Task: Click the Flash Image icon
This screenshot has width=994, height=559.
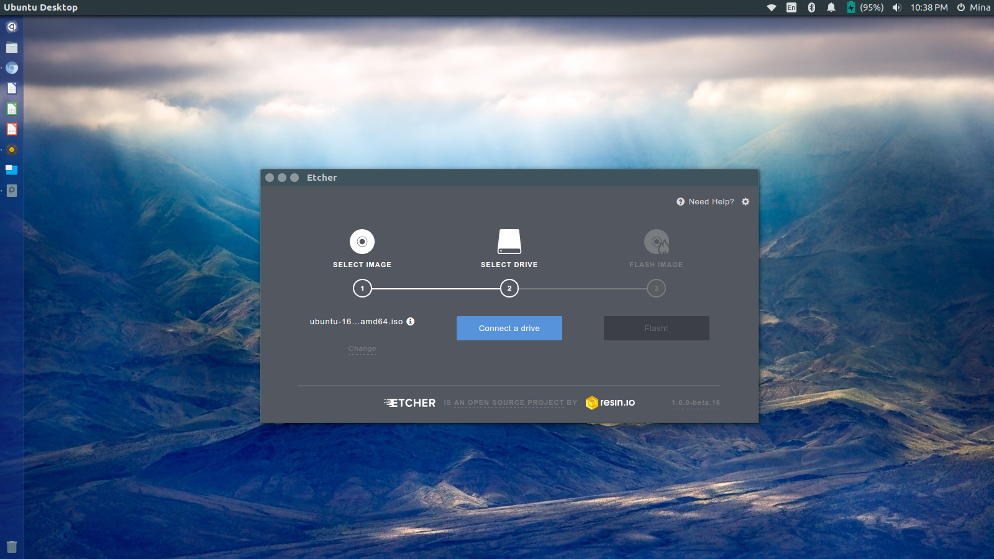Action: click(x=657, y=242)
